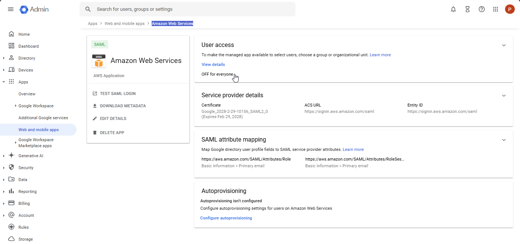Click the Apps breadcrumb link
This screenshot has width=520, height=244.
pos(93,23)
